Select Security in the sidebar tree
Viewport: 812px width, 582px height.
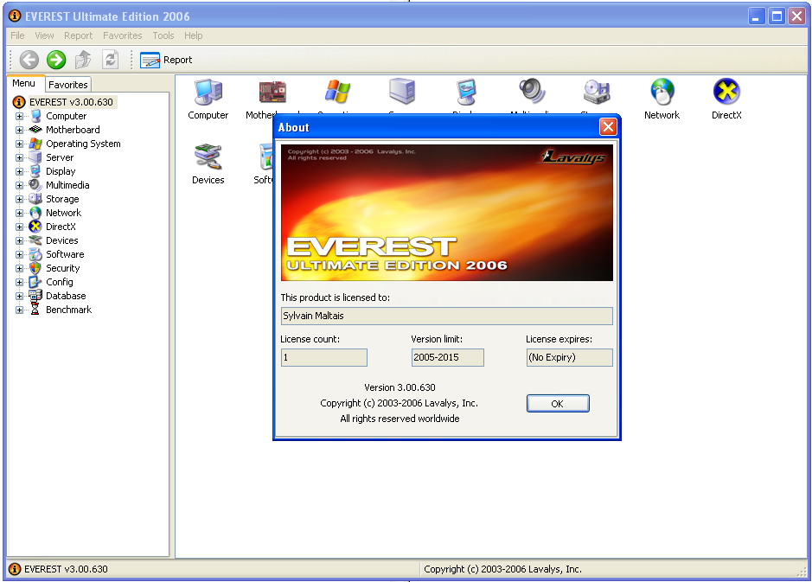(x=62, y=268)
